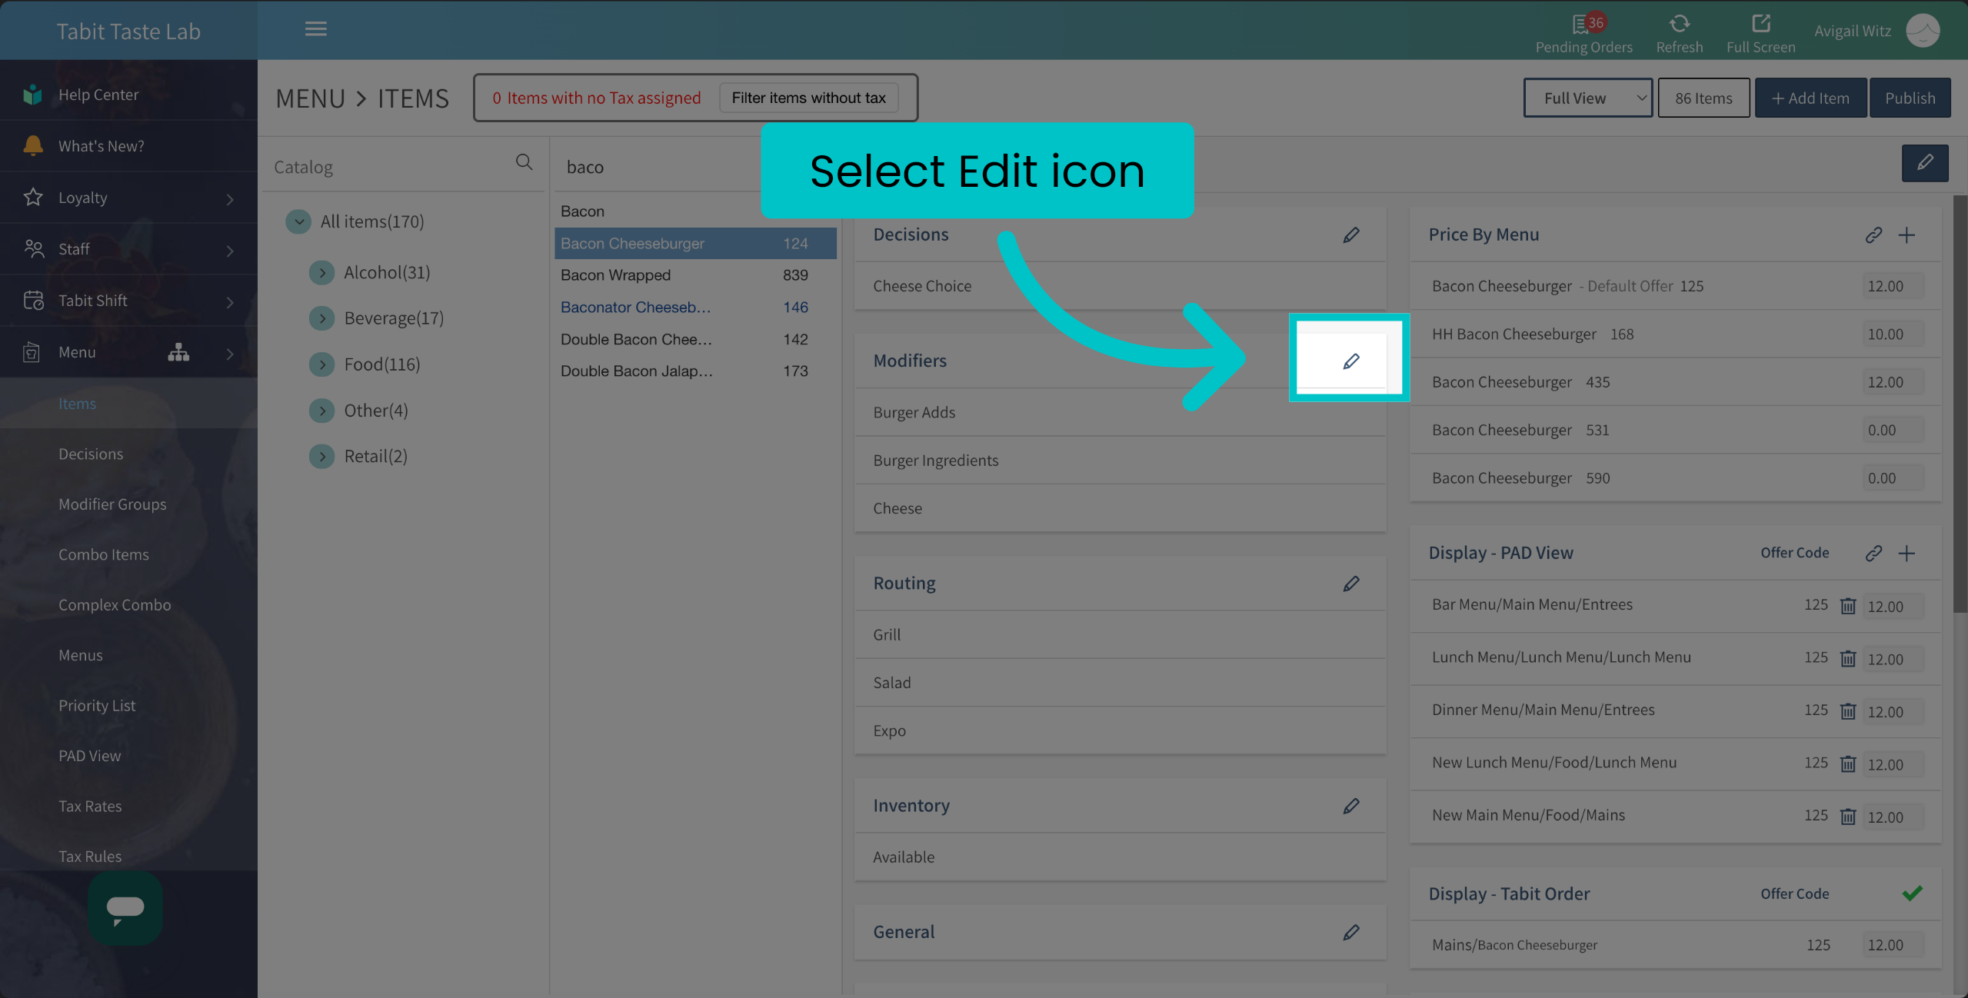
Task: Edit the General section
Action: tap(1351, 932)
